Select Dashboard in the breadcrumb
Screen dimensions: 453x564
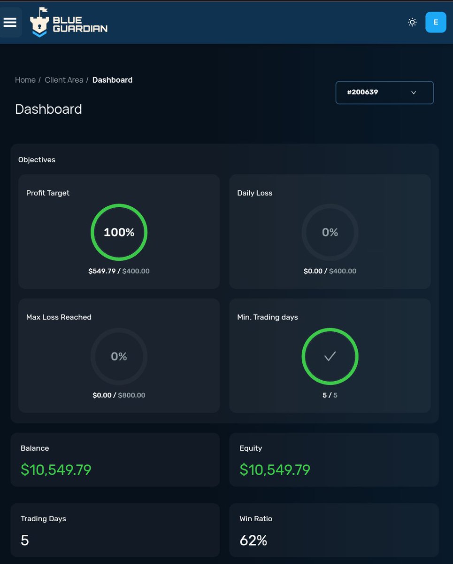112,80
